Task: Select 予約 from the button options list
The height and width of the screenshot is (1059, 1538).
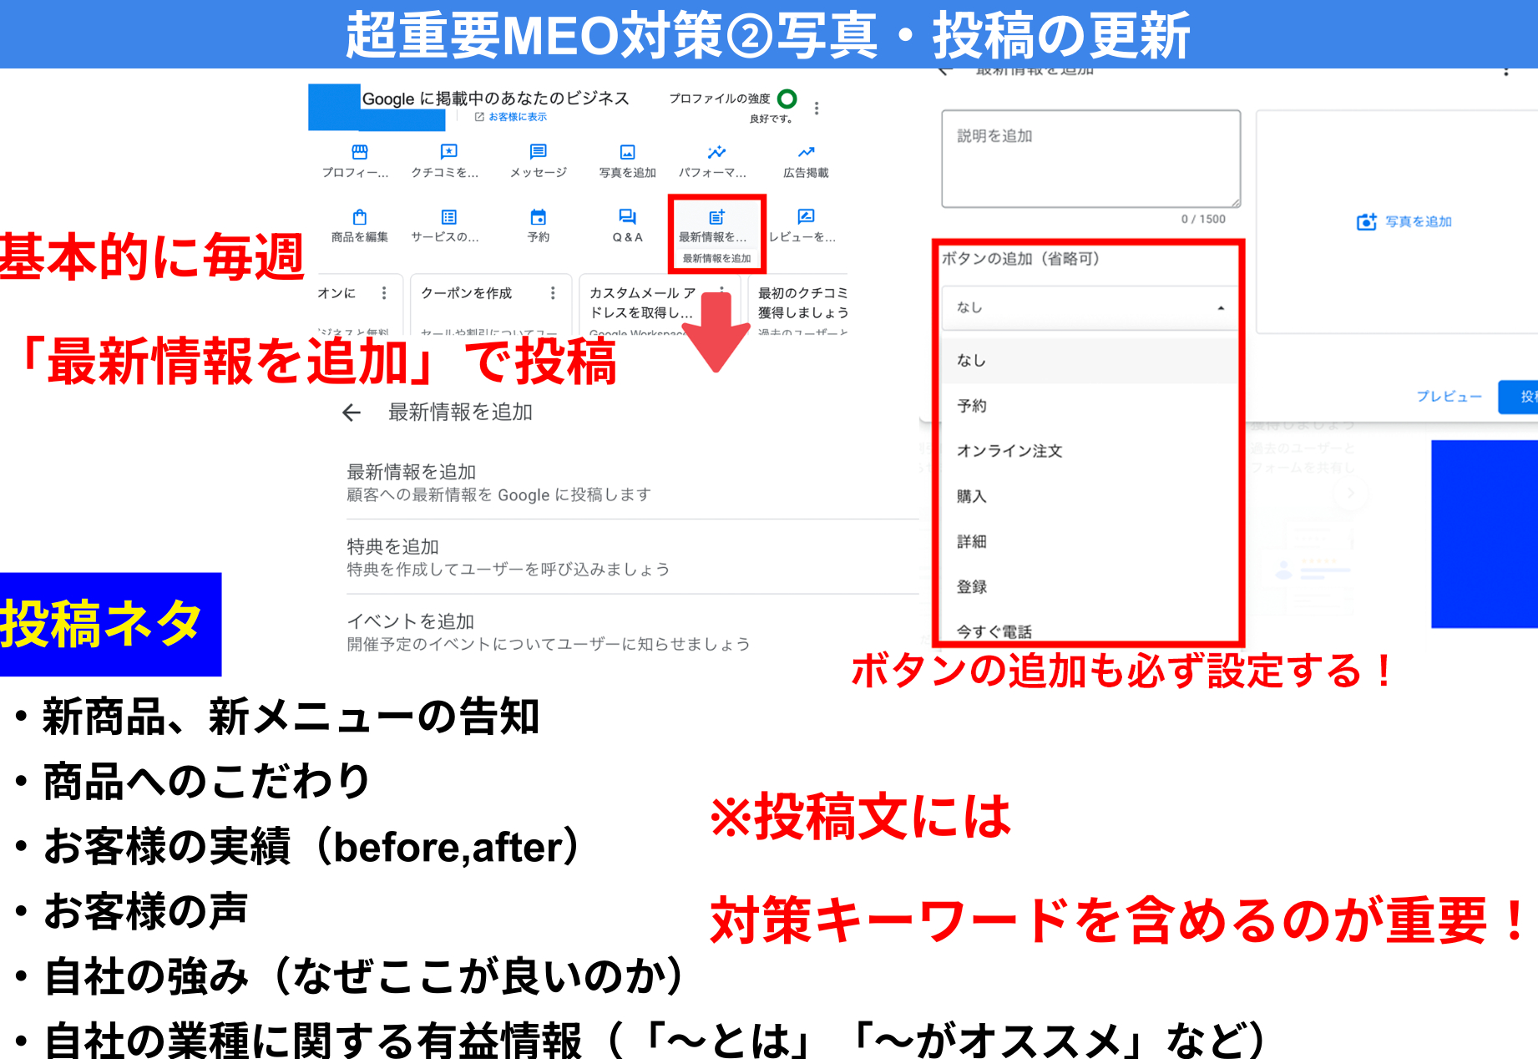Action: (1090, 406)
